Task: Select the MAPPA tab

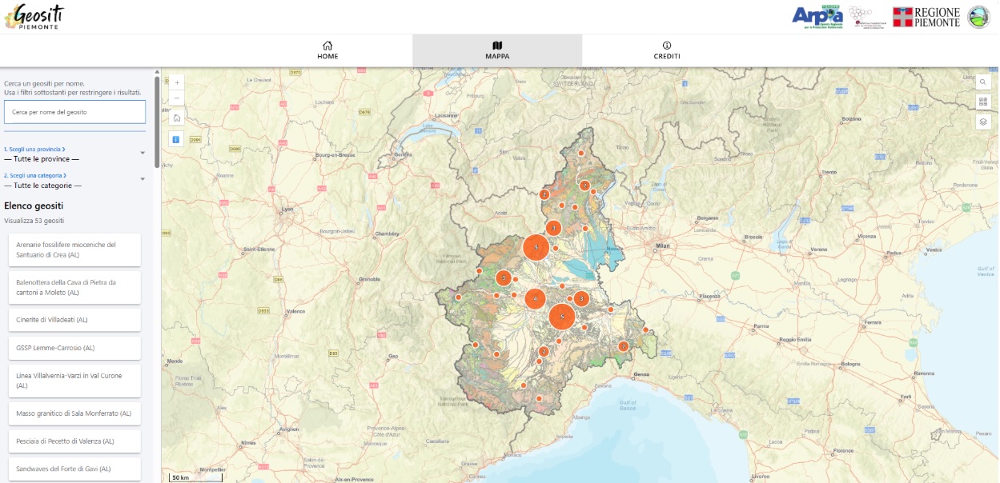Action: (497, 50)
